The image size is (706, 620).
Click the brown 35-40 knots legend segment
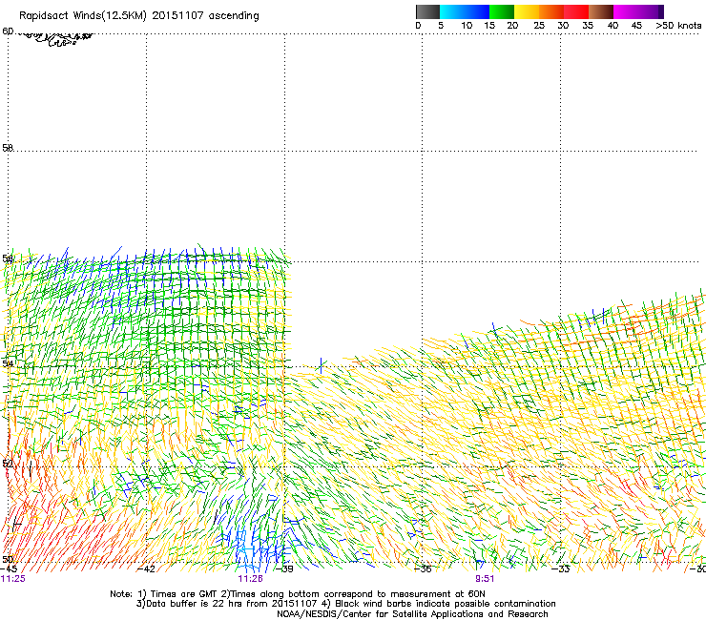[601, 11]
